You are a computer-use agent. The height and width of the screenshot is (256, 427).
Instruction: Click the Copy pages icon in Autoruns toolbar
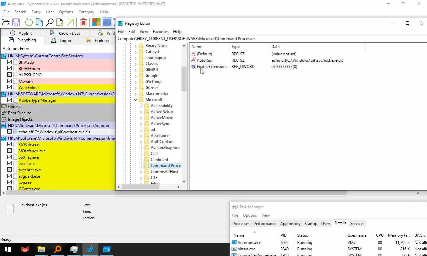(x=39, y=22)
